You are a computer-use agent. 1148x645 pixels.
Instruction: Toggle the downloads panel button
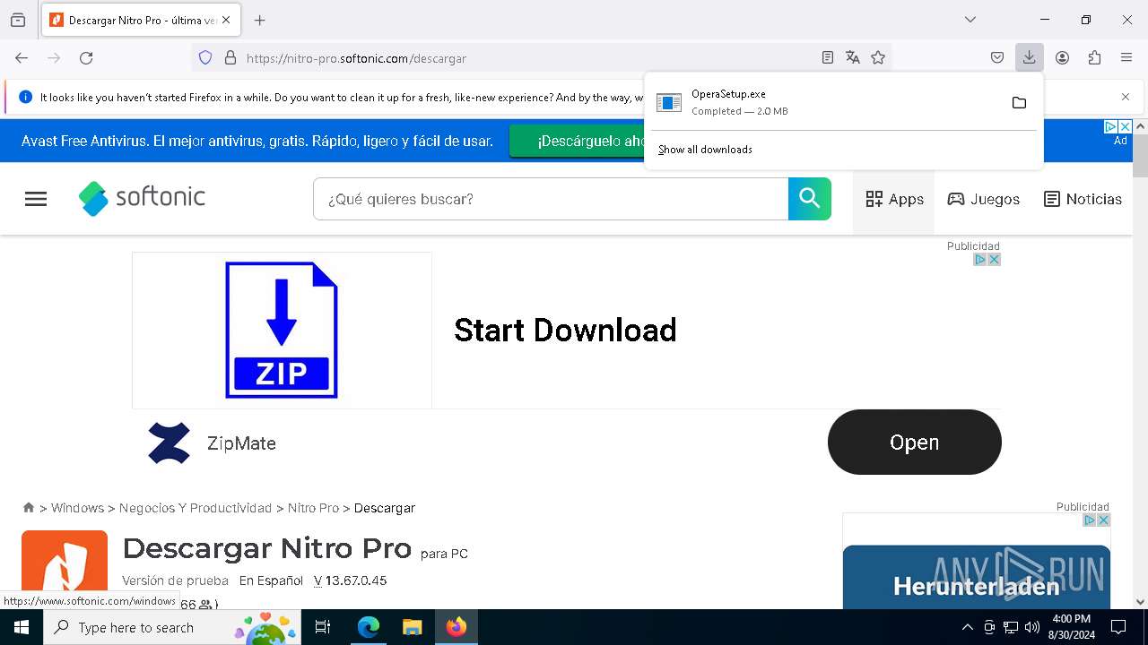pos(1030,57)
